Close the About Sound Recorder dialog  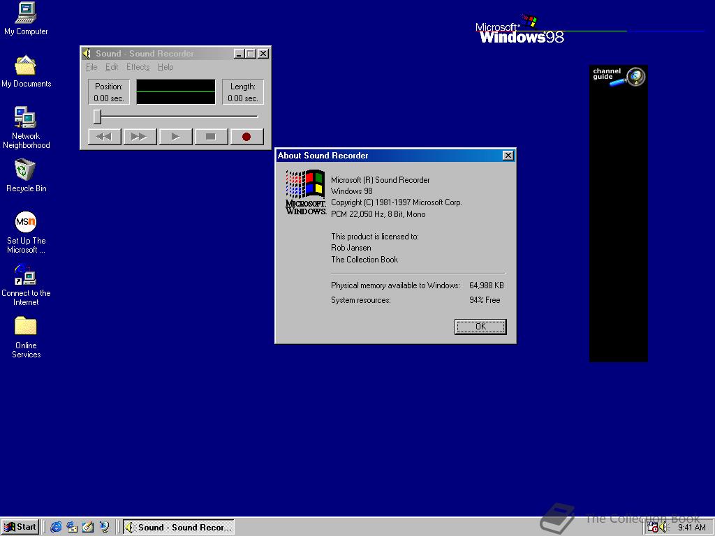tap(508, 156)
